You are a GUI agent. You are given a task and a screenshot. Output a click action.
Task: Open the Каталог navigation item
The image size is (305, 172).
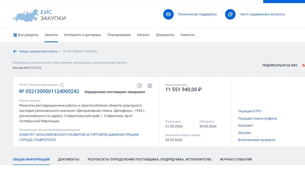(143, 35)
